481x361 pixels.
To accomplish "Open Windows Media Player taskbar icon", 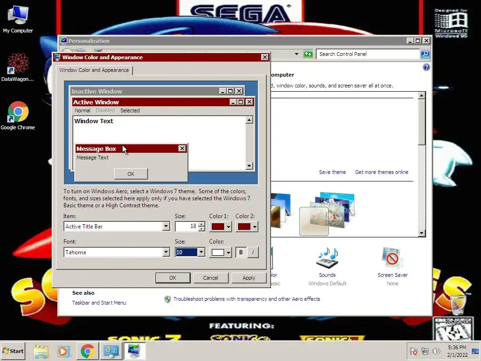I will pyautogui.click(x=64, y=351).
